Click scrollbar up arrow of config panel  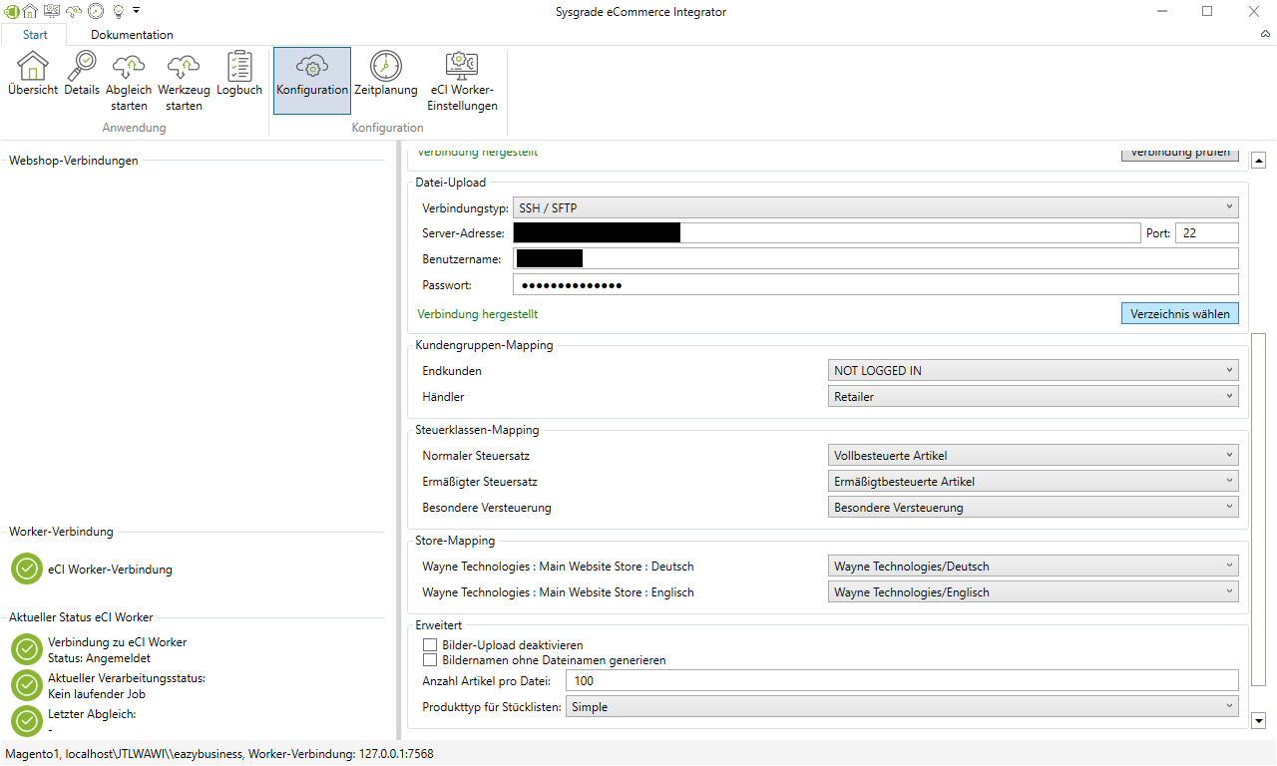pos(1258,160)
